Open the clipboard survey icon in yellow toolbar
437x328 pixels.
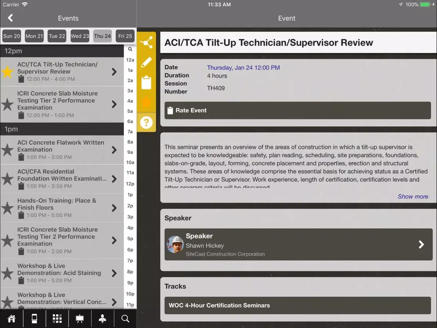[146, 82]
